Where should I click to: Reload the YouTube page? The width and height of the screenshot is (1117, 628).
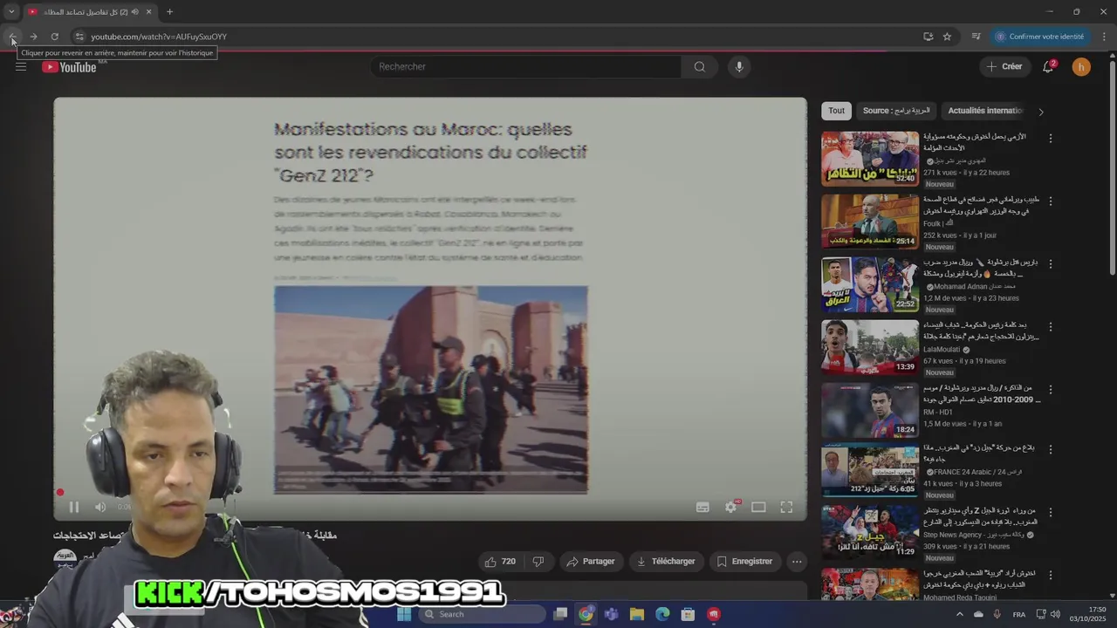click(54, 37)
